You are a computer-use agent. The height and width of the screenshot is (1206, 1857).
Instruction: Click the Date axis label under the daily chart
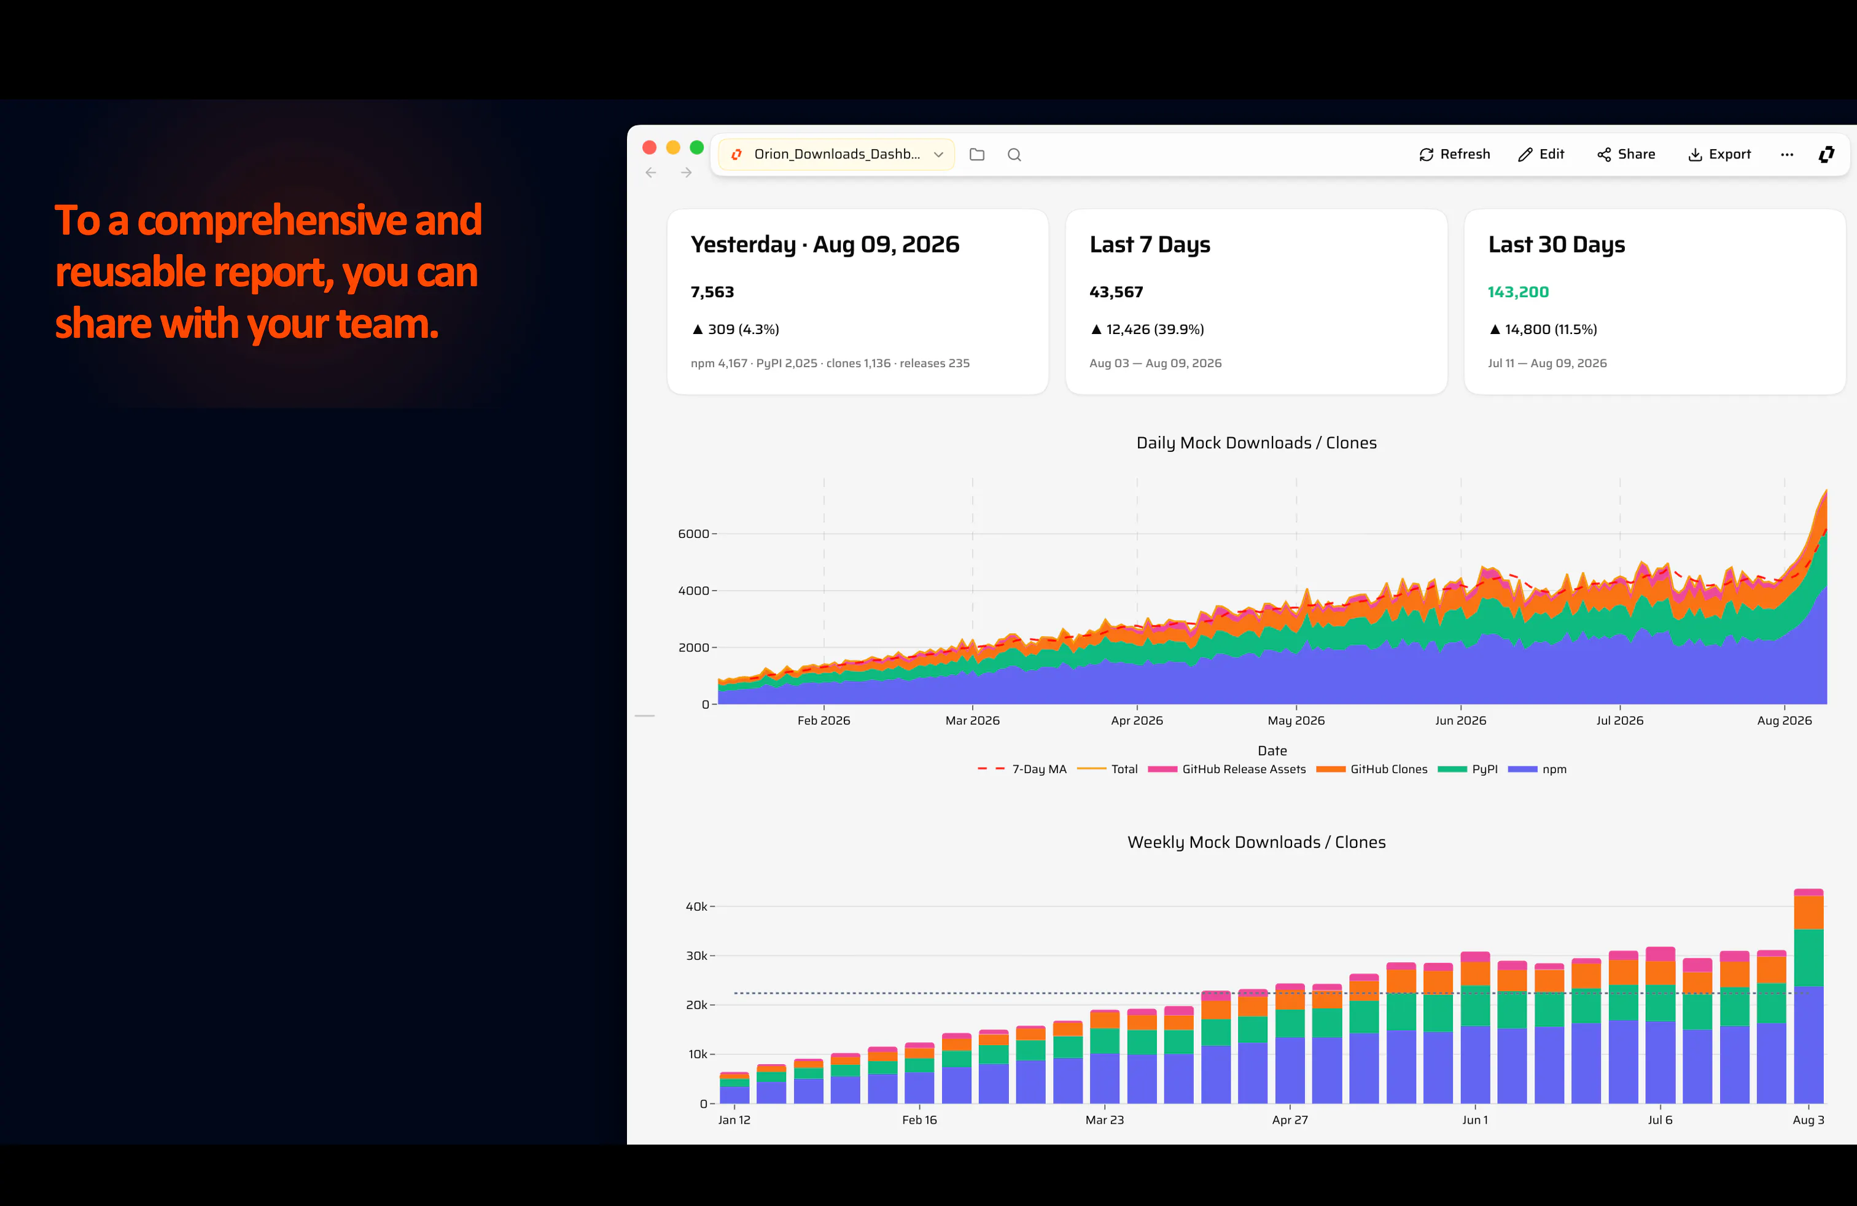pyautogui.click(x=1272, y=750)
